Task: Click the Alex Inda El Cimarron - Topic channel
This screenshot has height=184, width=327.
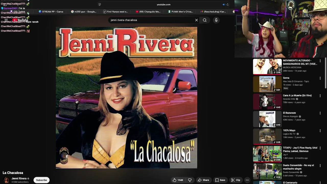Action: [x=296, y=81]
